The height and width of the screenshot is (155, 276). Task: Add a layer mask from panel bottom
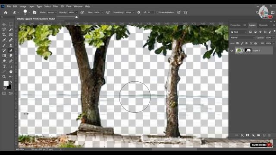click(x=248, y=135)
